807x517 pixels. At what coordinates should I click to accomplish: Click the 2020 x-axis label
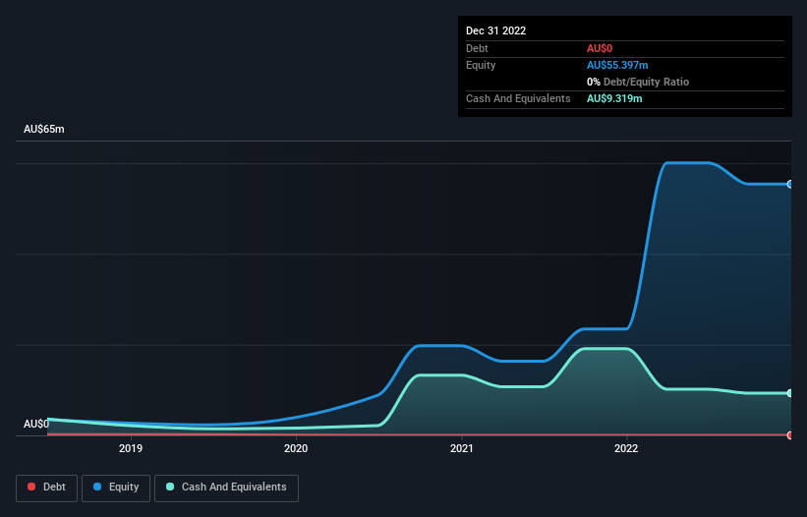click(296, 448)
